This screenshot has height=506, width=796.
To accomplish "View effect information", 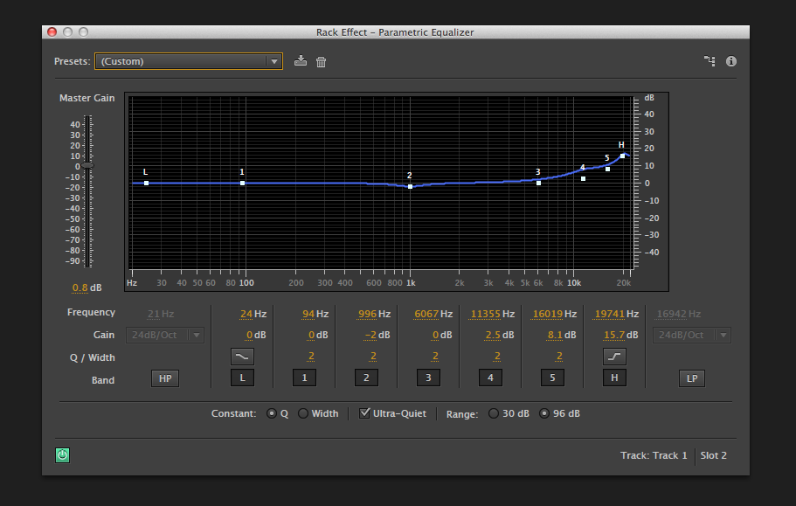I will pos(731,61).
